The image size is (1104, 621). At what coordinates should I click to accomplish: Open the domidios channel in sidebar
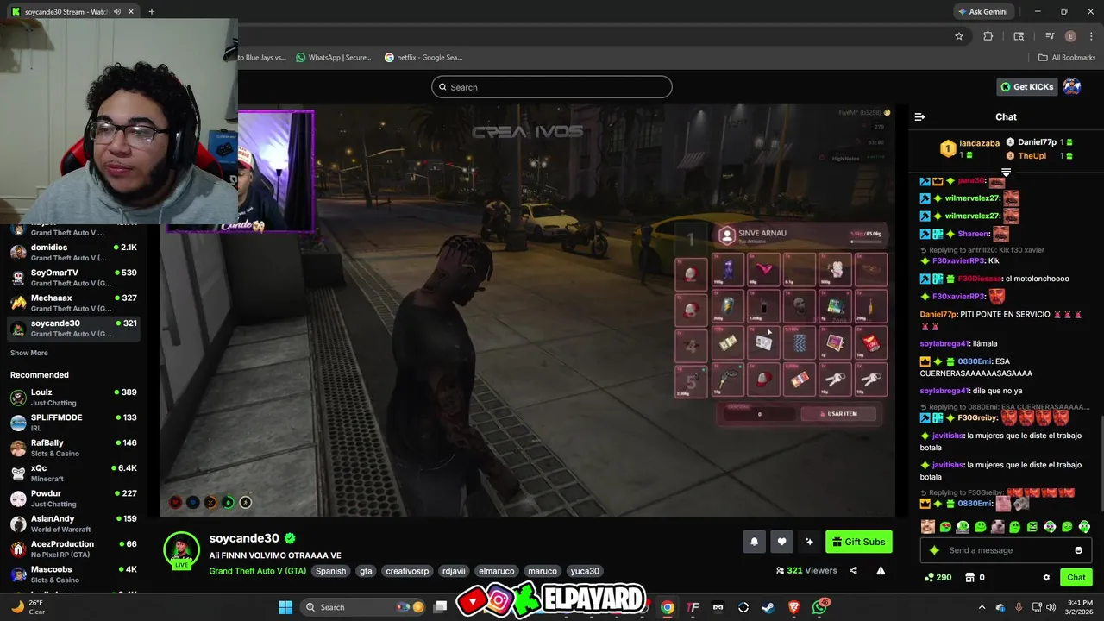pyautogui.click(x=73, y=252)
